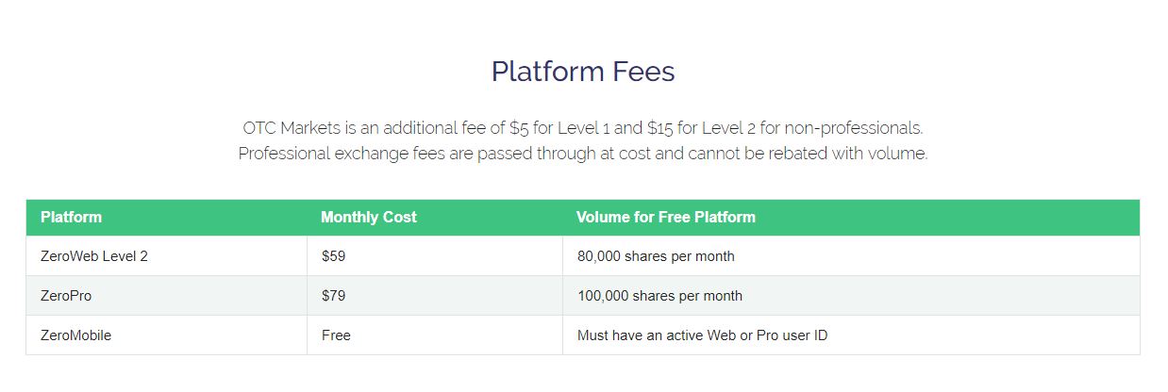This screenshot has height=392, width=1168.
Task: Select the ZeroWeb Level 2 cell
Action: click(166, 255)
